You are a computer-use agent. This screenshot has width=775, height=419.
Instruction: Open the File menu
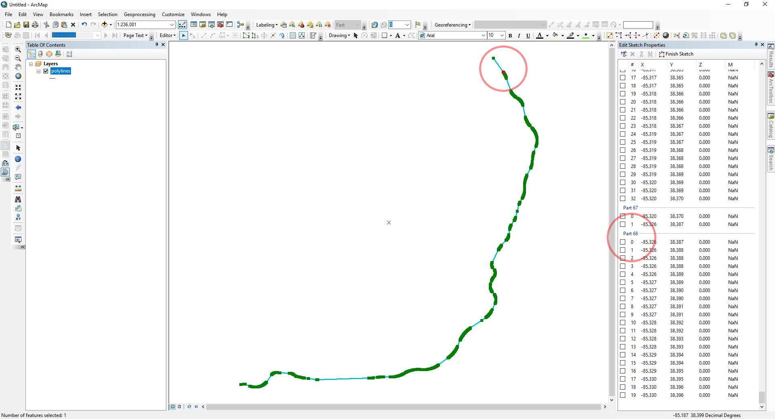click(x=8, y=15)
